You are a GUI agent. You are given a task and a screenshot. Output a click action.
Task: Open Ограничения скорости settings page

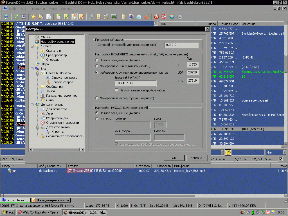tap(62, 123)
